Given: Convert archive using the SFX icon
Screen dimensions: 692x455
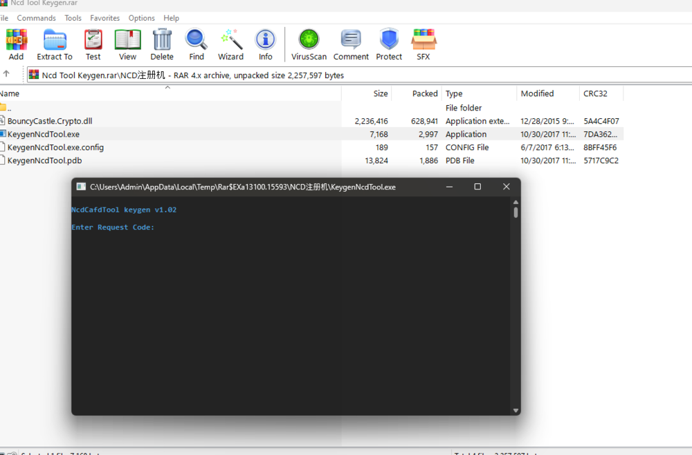Looking at the screenshot, I should pyautogui.click(x=424, y=41).
